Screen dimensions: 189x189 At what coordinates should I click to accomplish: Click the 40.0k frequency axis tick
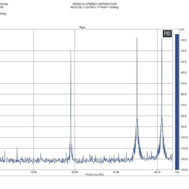click(x=157, y=172)
